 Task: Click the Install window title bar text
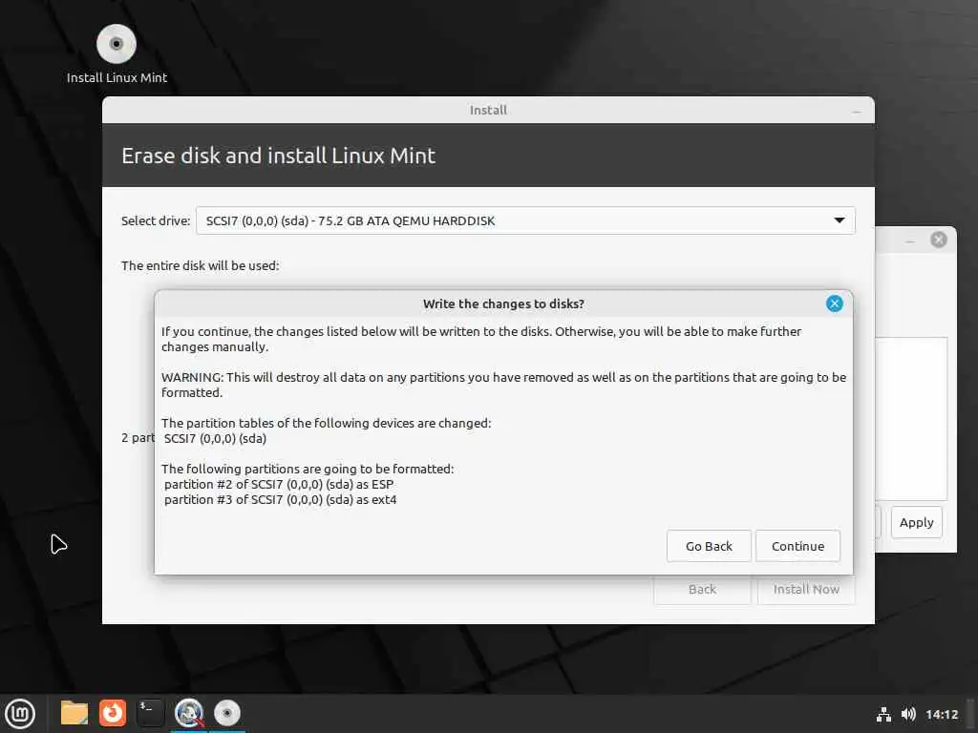488,111
